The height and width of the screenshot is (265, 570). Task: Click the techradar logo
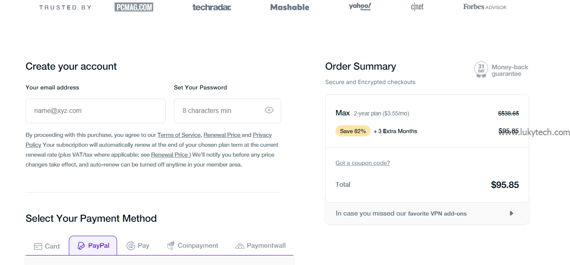(x=211, y=7)
